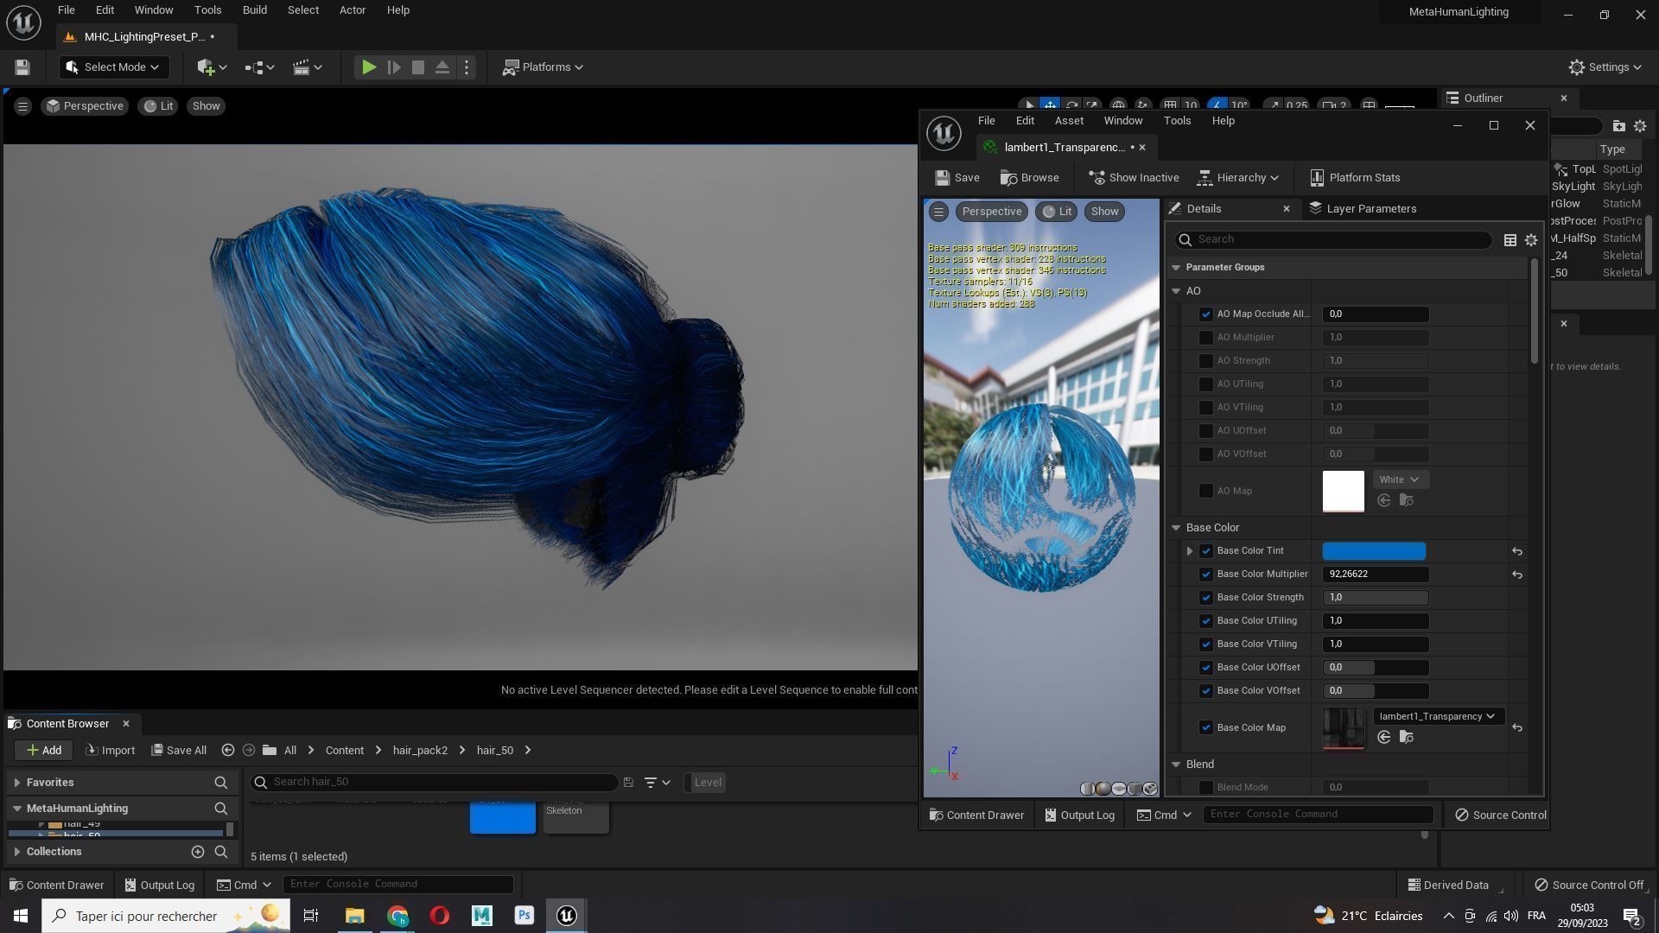Go back in Content Browser history
The height and width of the screenshot is (933, 1659).
227,751
